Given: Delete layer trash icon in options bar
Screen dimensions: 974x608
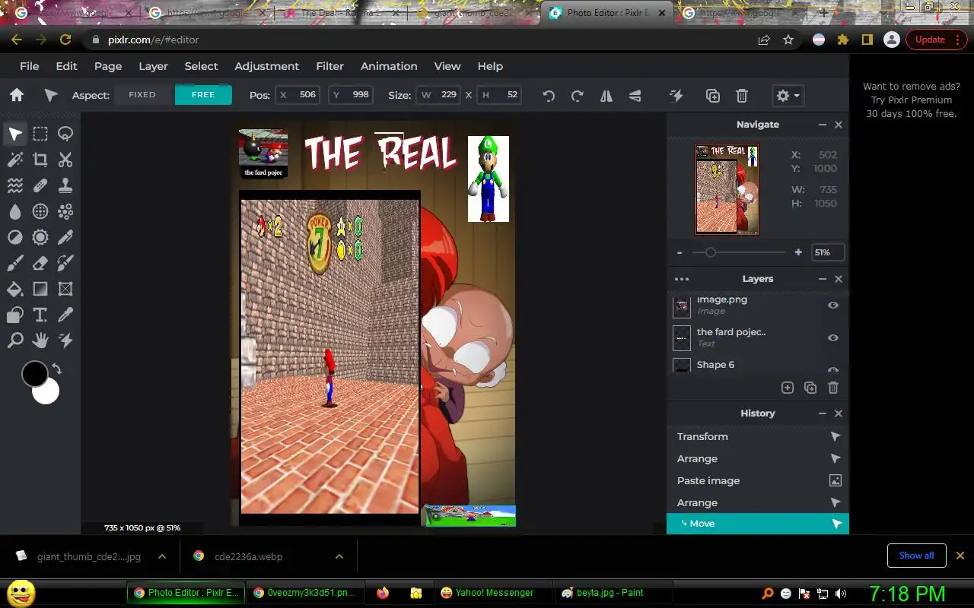Looking at the screenshot, I should point(742,96).
